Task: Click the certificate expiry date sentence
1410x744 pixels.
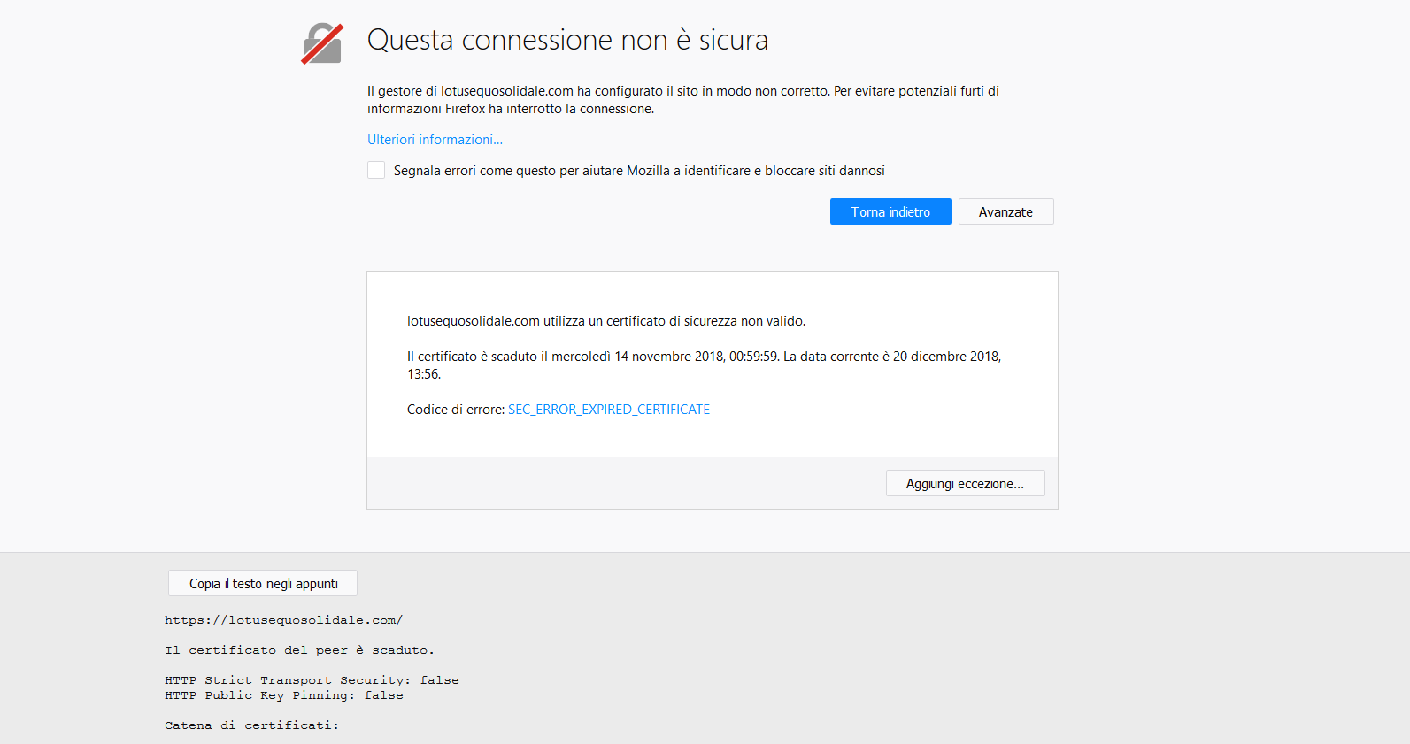Action: (704, 365)
